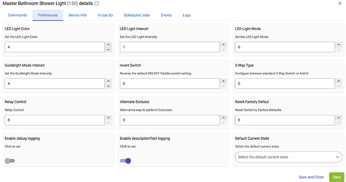The height and width of the screenshot is (182, 346).
Task: Increase LED Light Color value with up arrow
Action: tap(108, 44)
